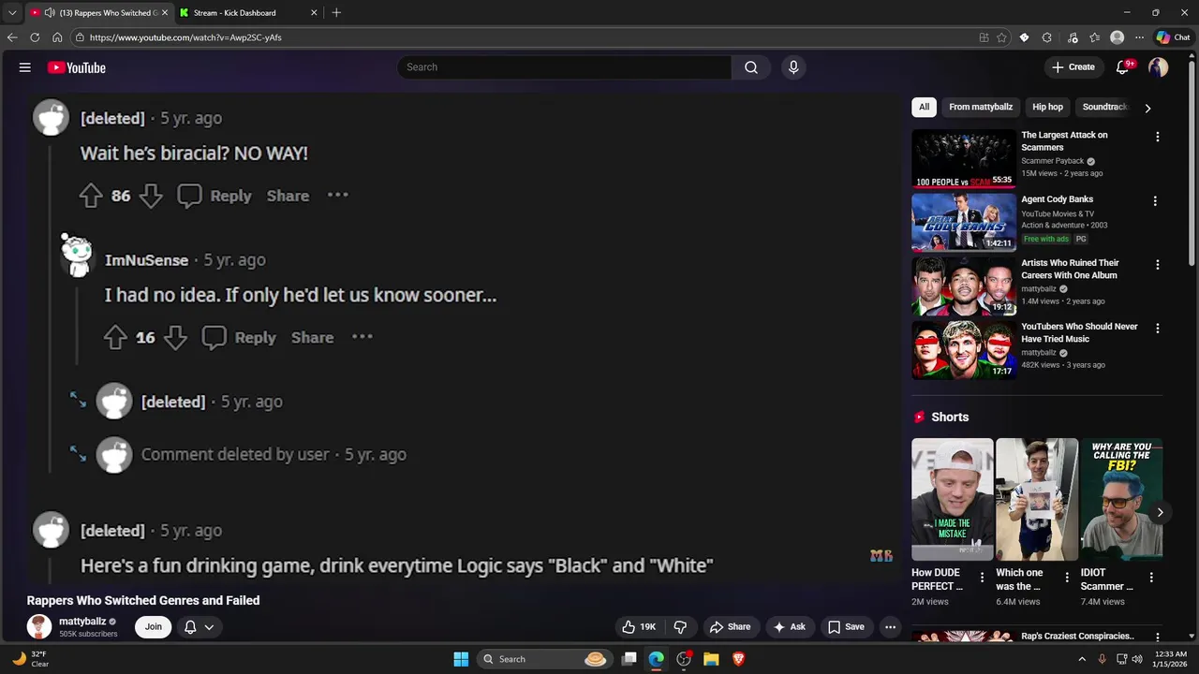The image size is (1199, 674).
Task: Toggle the channel notification bell
Action: tap(199, 627)
